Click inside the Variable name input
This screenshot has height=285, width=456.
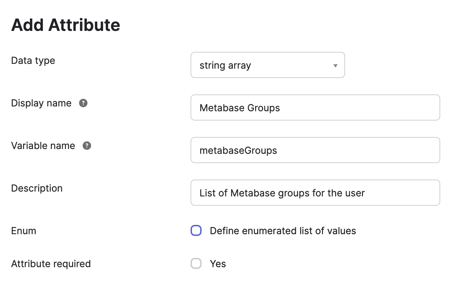pos(315,150)
